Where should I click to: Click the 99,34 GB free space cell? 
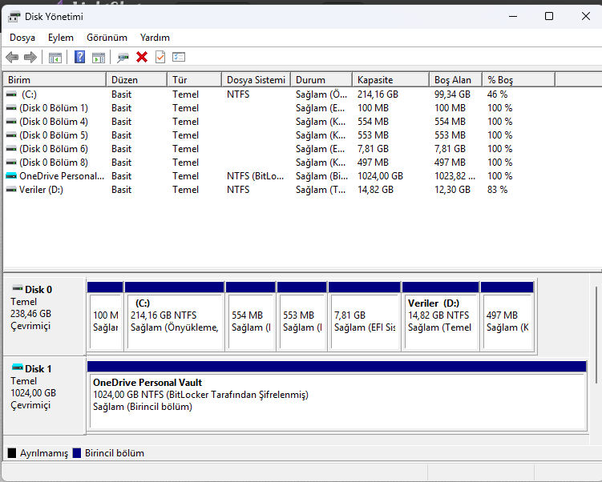click(452, 94)
